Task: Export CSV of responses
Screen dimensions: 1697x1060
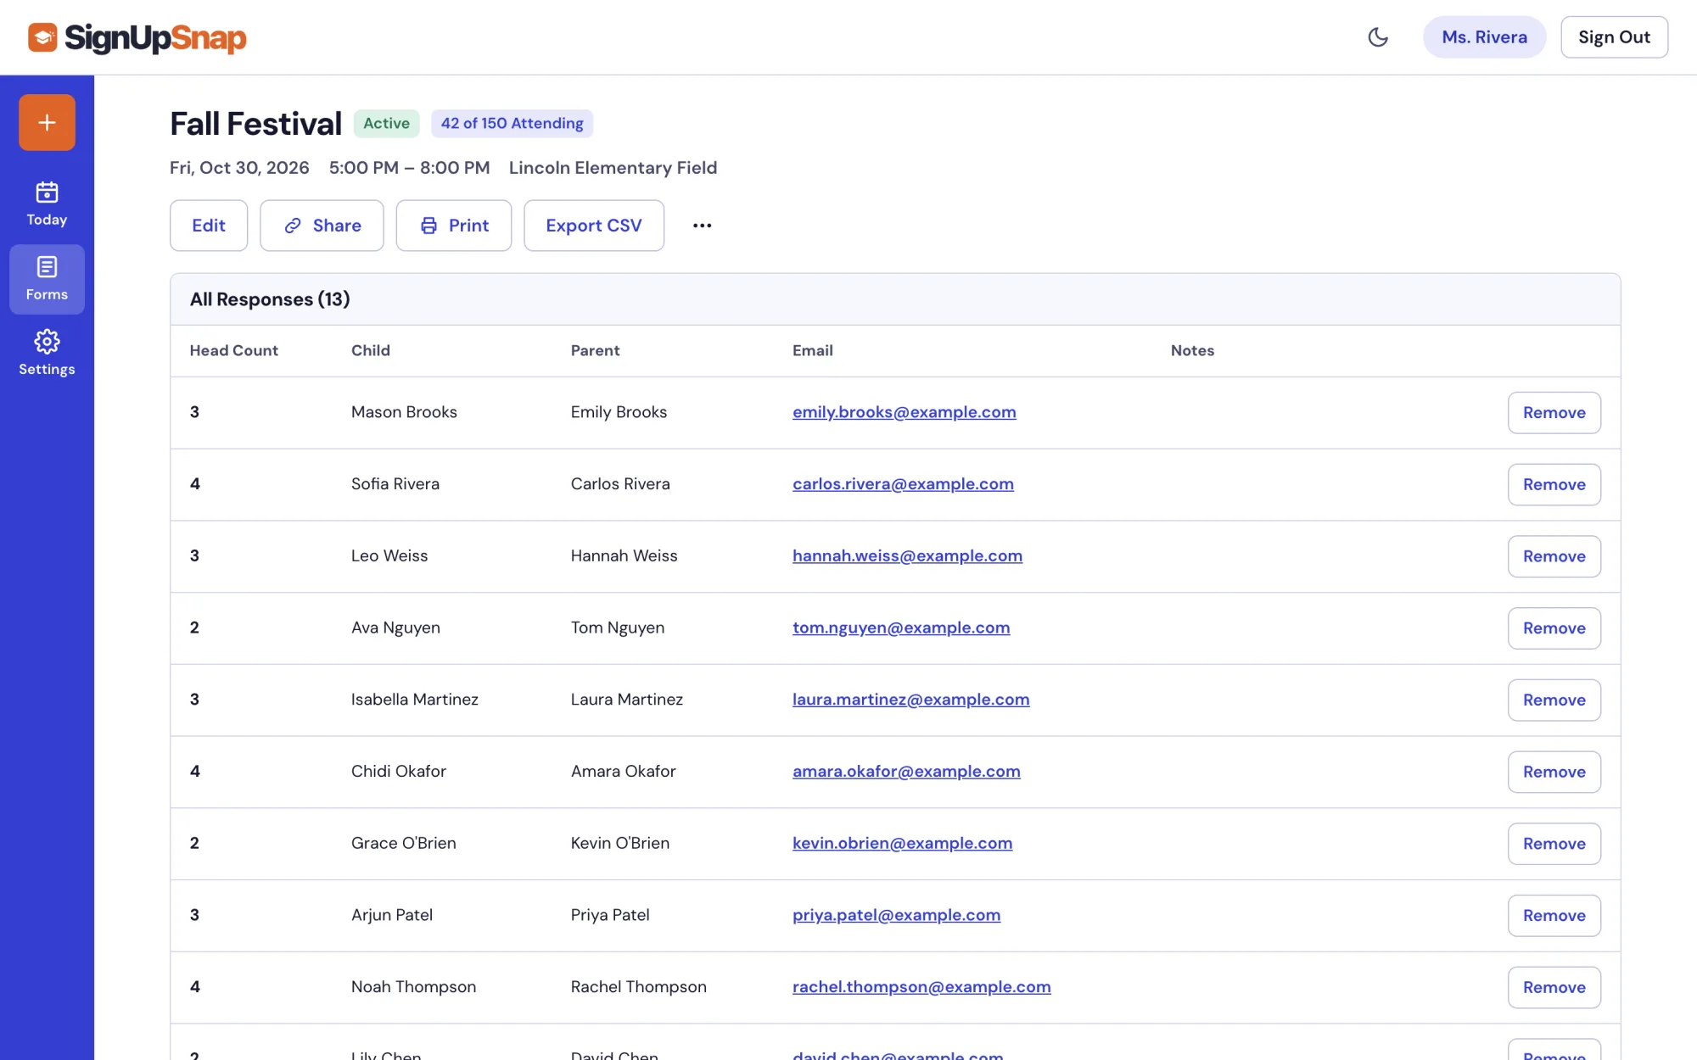Action: (x=594, y=226)
